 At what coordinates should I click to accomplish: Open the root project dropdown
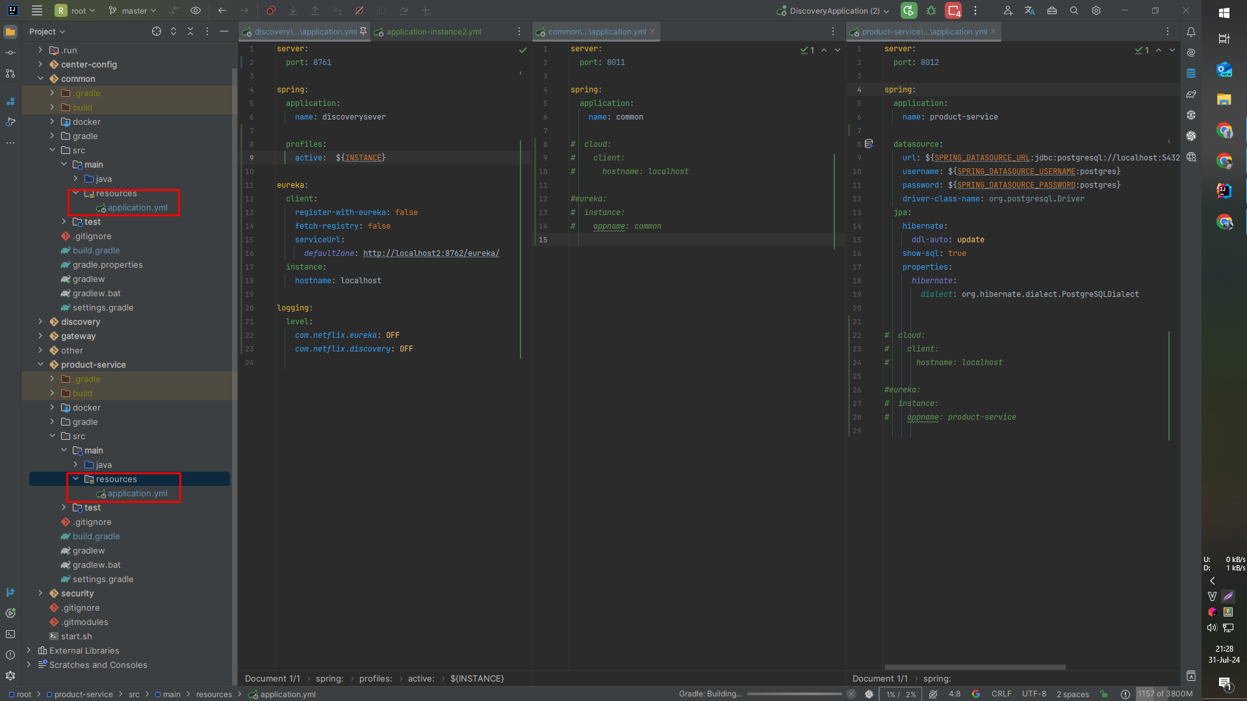coord(75,10)
